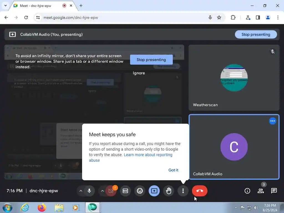
Task: Leave the call with red hangup button
Action: coord(200,191)
